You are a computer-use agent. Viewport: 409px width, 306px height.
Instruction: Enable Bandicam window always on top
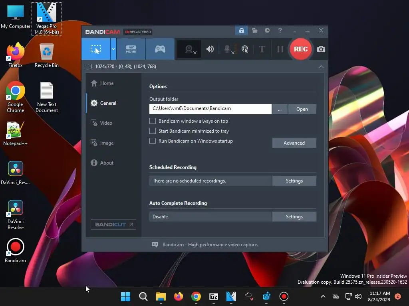[153, 121]
